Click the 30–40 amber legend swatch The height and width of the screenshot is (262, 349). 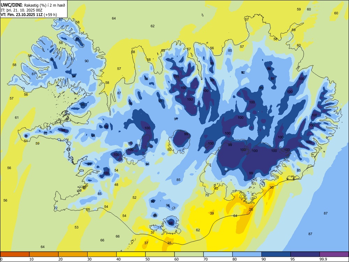[102, 254]
